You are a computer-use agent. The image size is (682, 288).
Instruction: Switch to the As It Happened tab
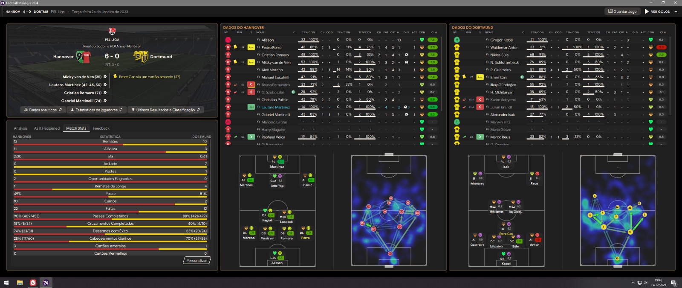pyautogui.click(x=47, y=128)
